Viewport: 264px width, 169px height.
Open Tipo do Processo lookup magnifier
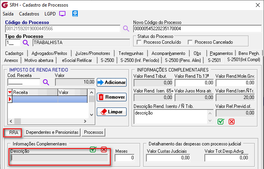[x=26, y=43]
